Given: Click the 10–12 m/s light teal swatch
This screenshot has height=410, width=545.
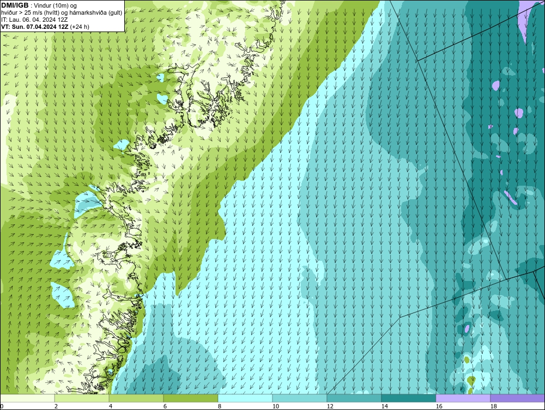Looking at the screenshot, I should pos(300,398).
